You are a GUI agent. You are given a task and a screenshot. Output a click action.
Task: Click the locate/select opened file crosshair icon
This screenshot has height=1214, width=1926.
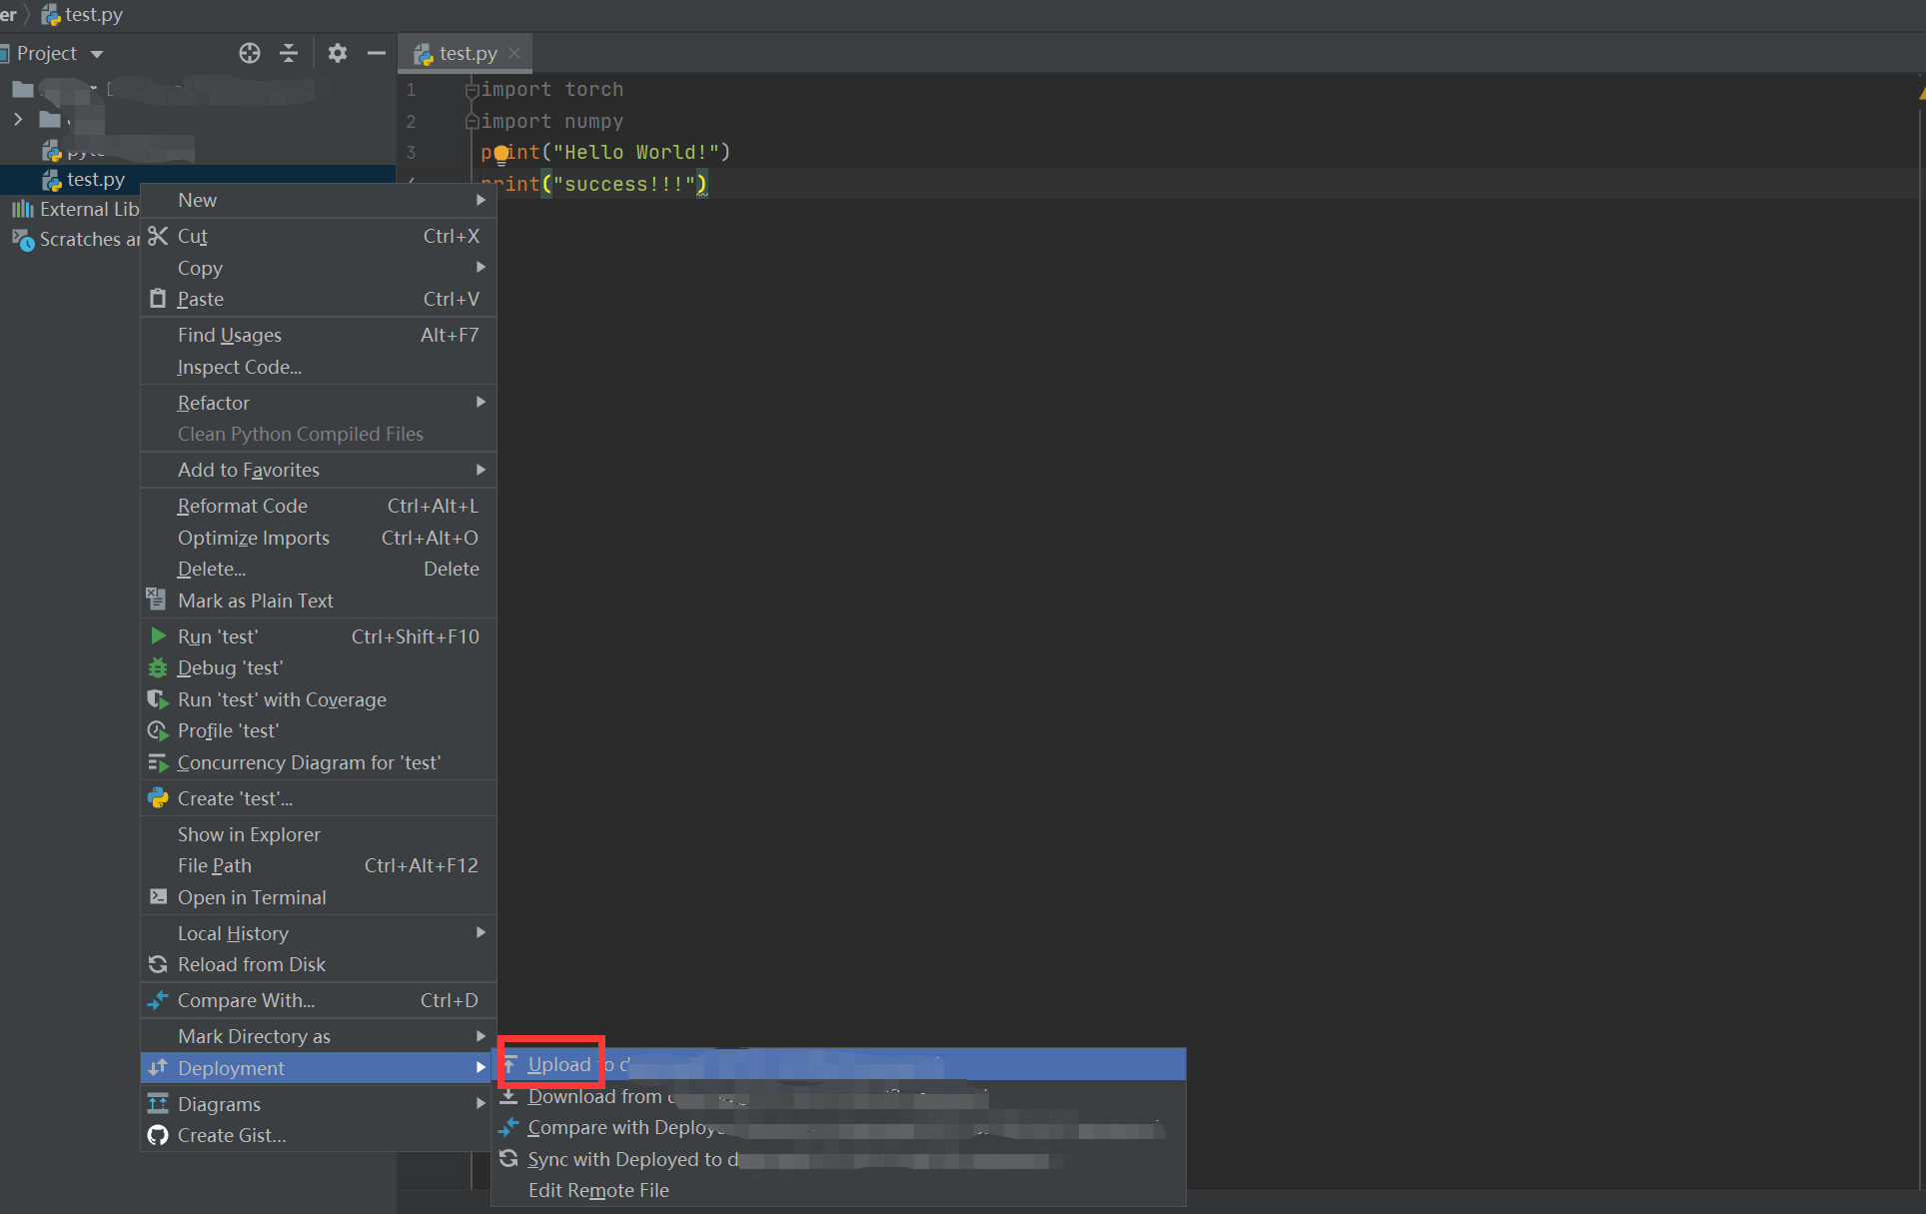tap(250, 53)
